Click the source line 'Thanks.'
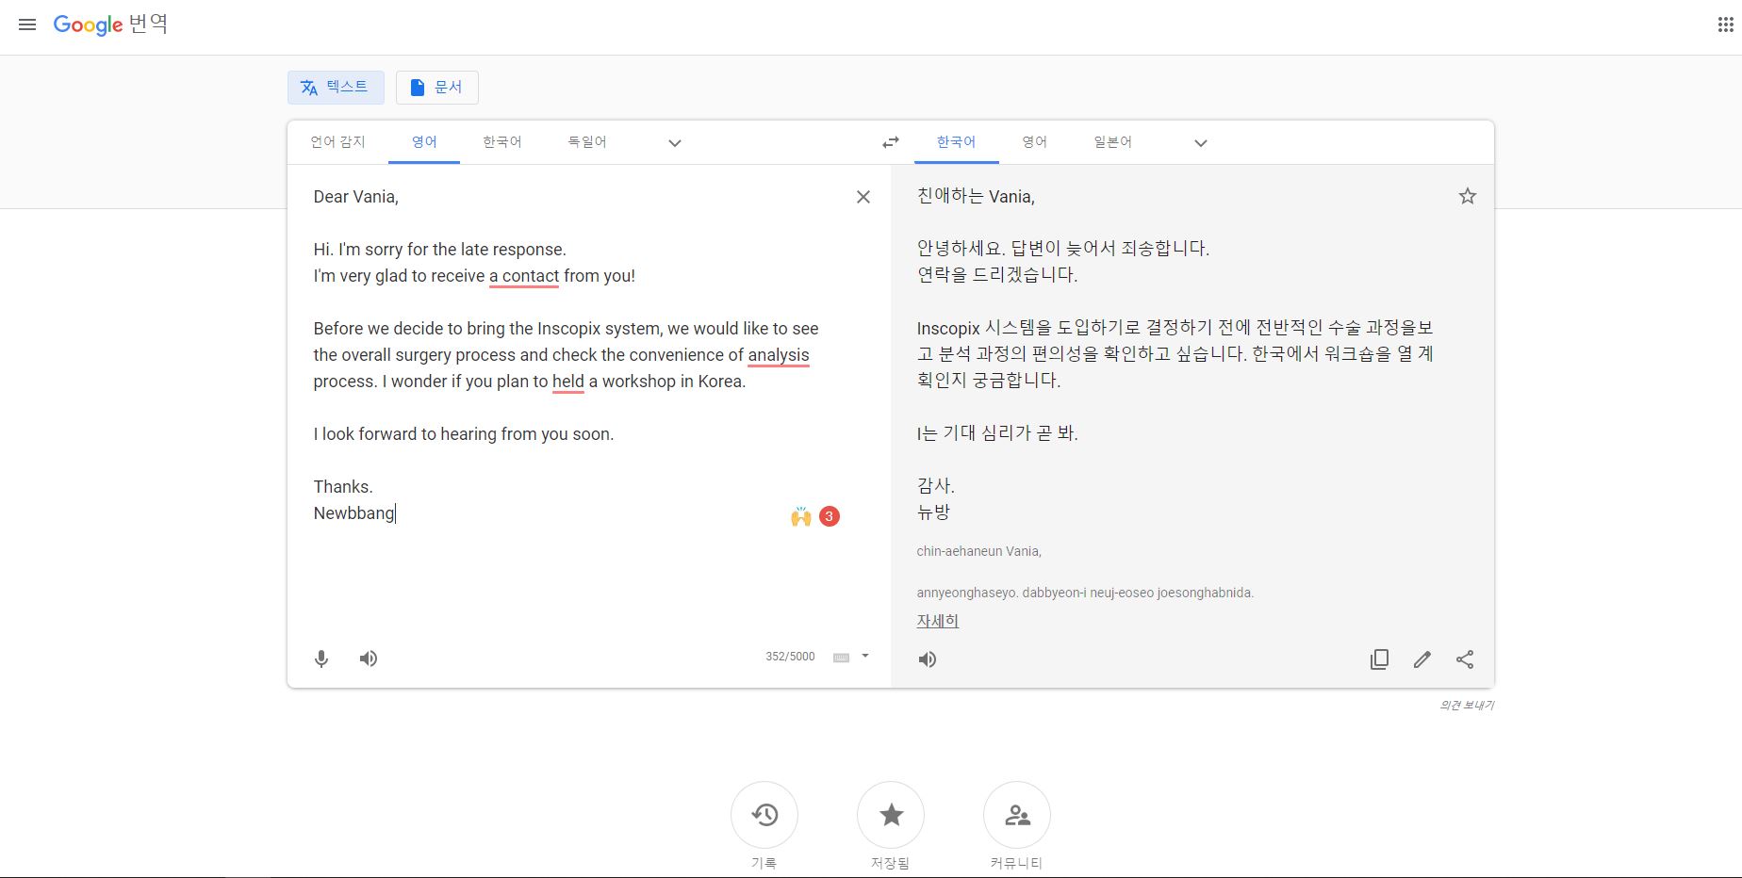 pyautogui.click(x=343, y=487)
